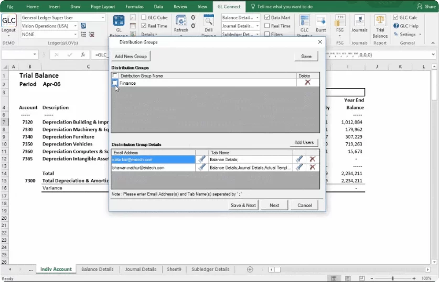
Task: Delete the Finance distribution group
Action: (x=307, y=83)
